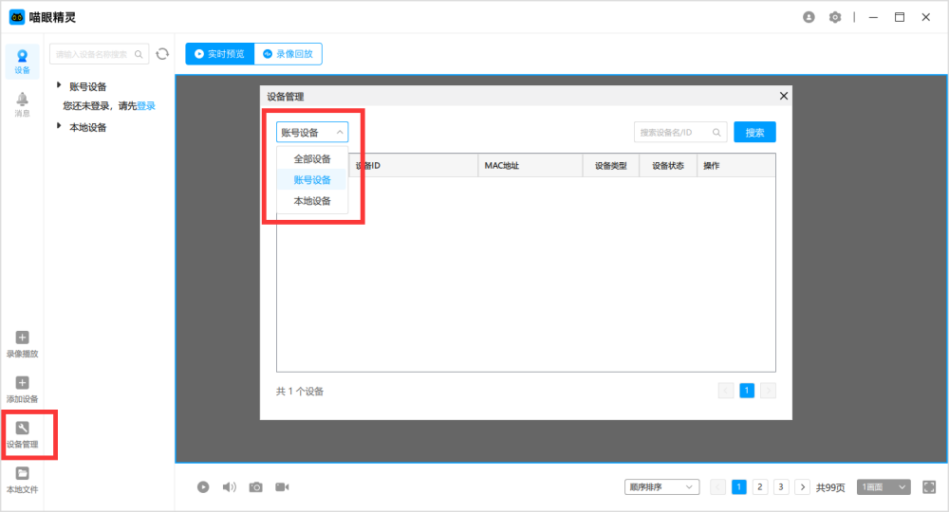Start recording with the video camera icon
The height and width of the screenshot is (512, 949).
pyautogui.click(x=282, y=486)
